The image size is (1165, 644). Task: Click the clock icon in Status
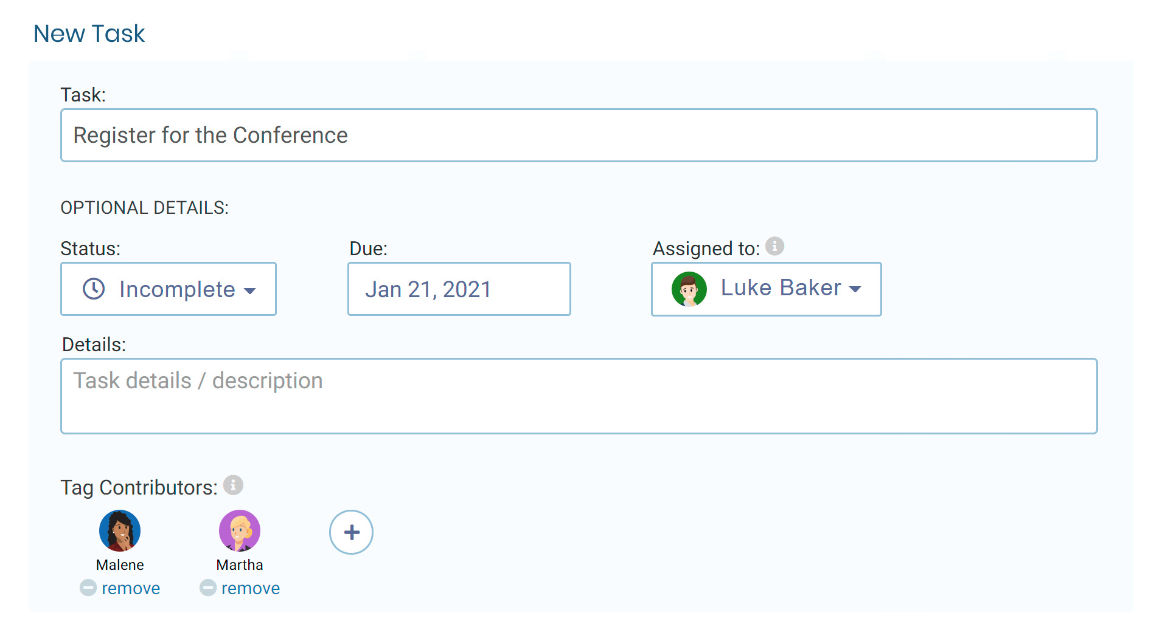pos(94,289)
